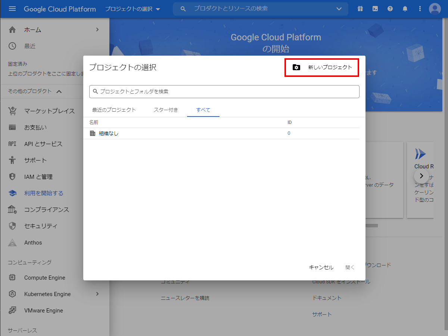The image size is (448, 336).
Task: Click the マーケットプレイス cart icon
Action: (x=12, y=111)
